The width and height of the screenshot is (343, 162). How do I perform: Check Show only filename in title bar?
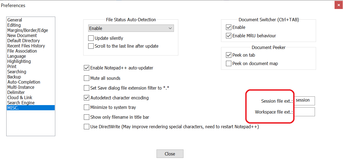87,117
